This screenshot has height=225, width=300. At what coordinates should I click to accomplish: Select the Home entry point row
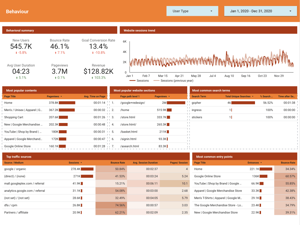245,169
